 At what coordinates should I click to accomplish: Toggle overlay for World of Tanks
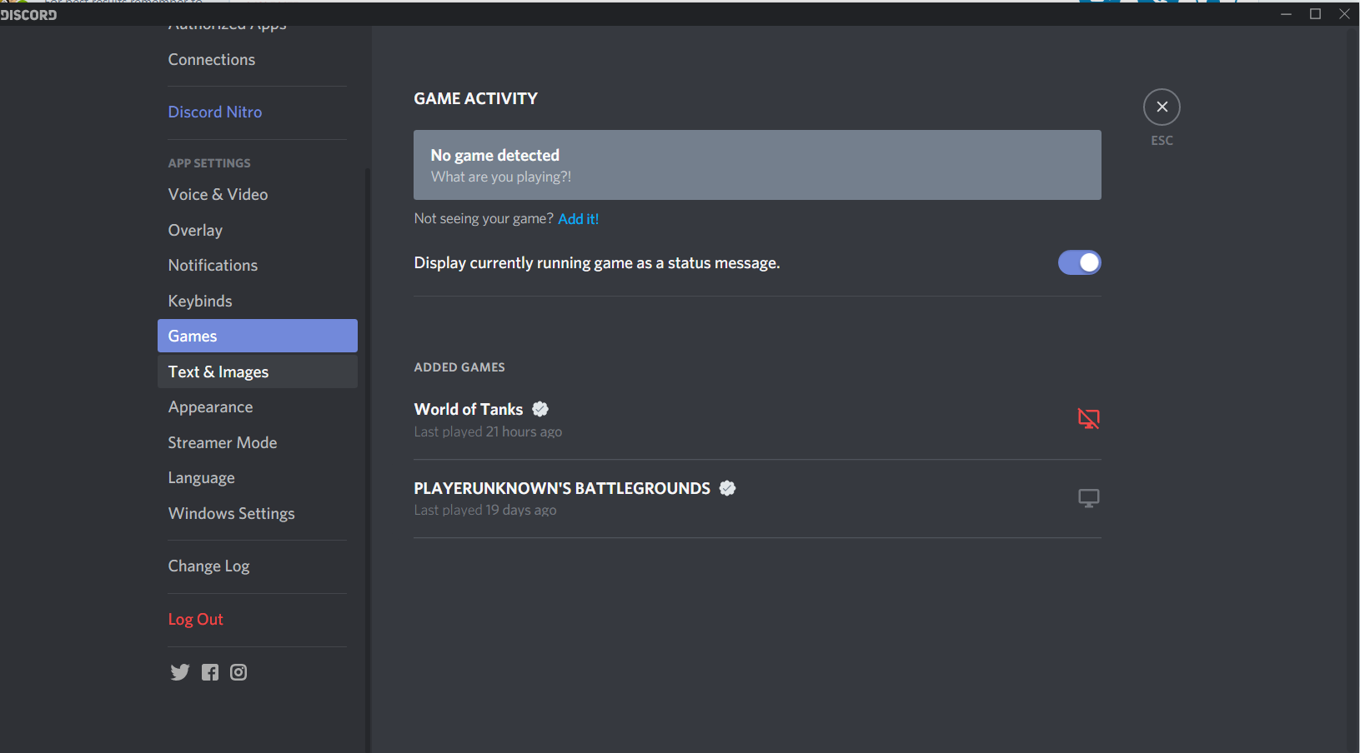(1088, 419)
